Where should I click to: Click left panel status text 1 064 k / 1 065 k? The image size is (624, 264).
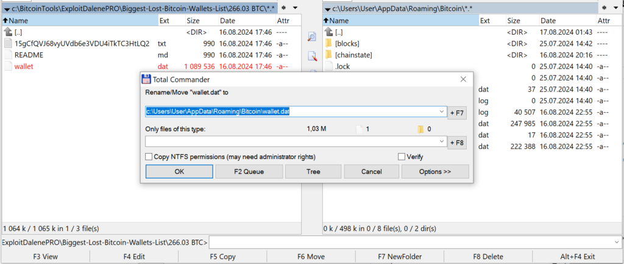pyautogui.click(x=51, y=229)
